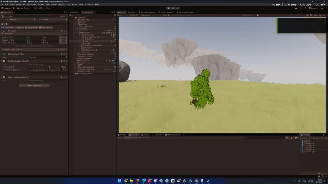Screen dimensions: 328x184
Task: Expand the ENV object in Hierarchy
Action: point(76,65)
